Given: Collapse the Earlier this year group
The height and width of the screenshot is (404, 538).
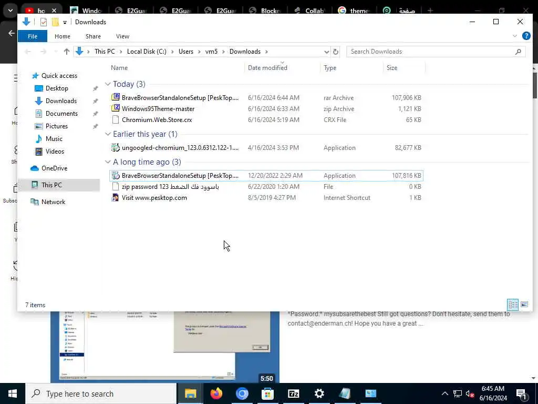Looking at the screenshot, I should click(108, 134).
